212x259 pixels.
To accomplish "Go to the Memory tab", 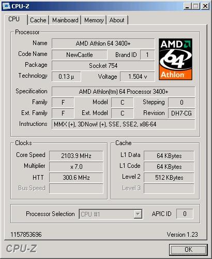I will point(94,20).
